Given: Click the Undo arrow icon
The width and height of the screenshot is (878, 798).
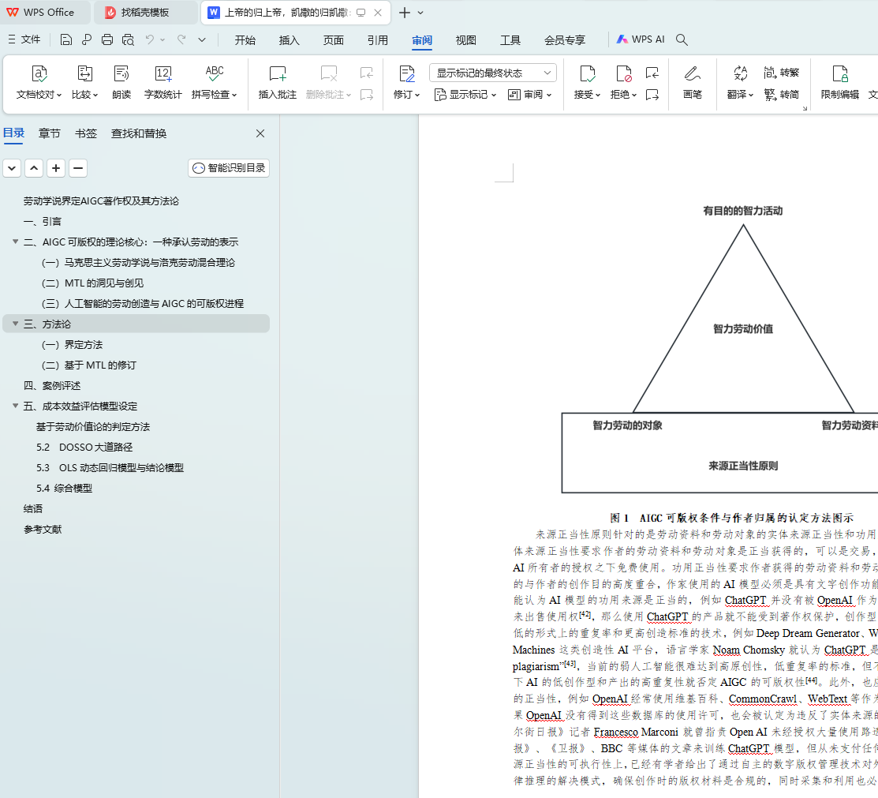Looking at the screenshot, I should point(150,39).
